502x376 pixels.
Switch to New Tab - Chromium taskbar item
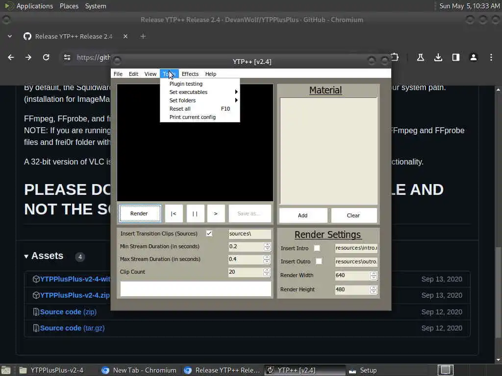coord(140,370)
